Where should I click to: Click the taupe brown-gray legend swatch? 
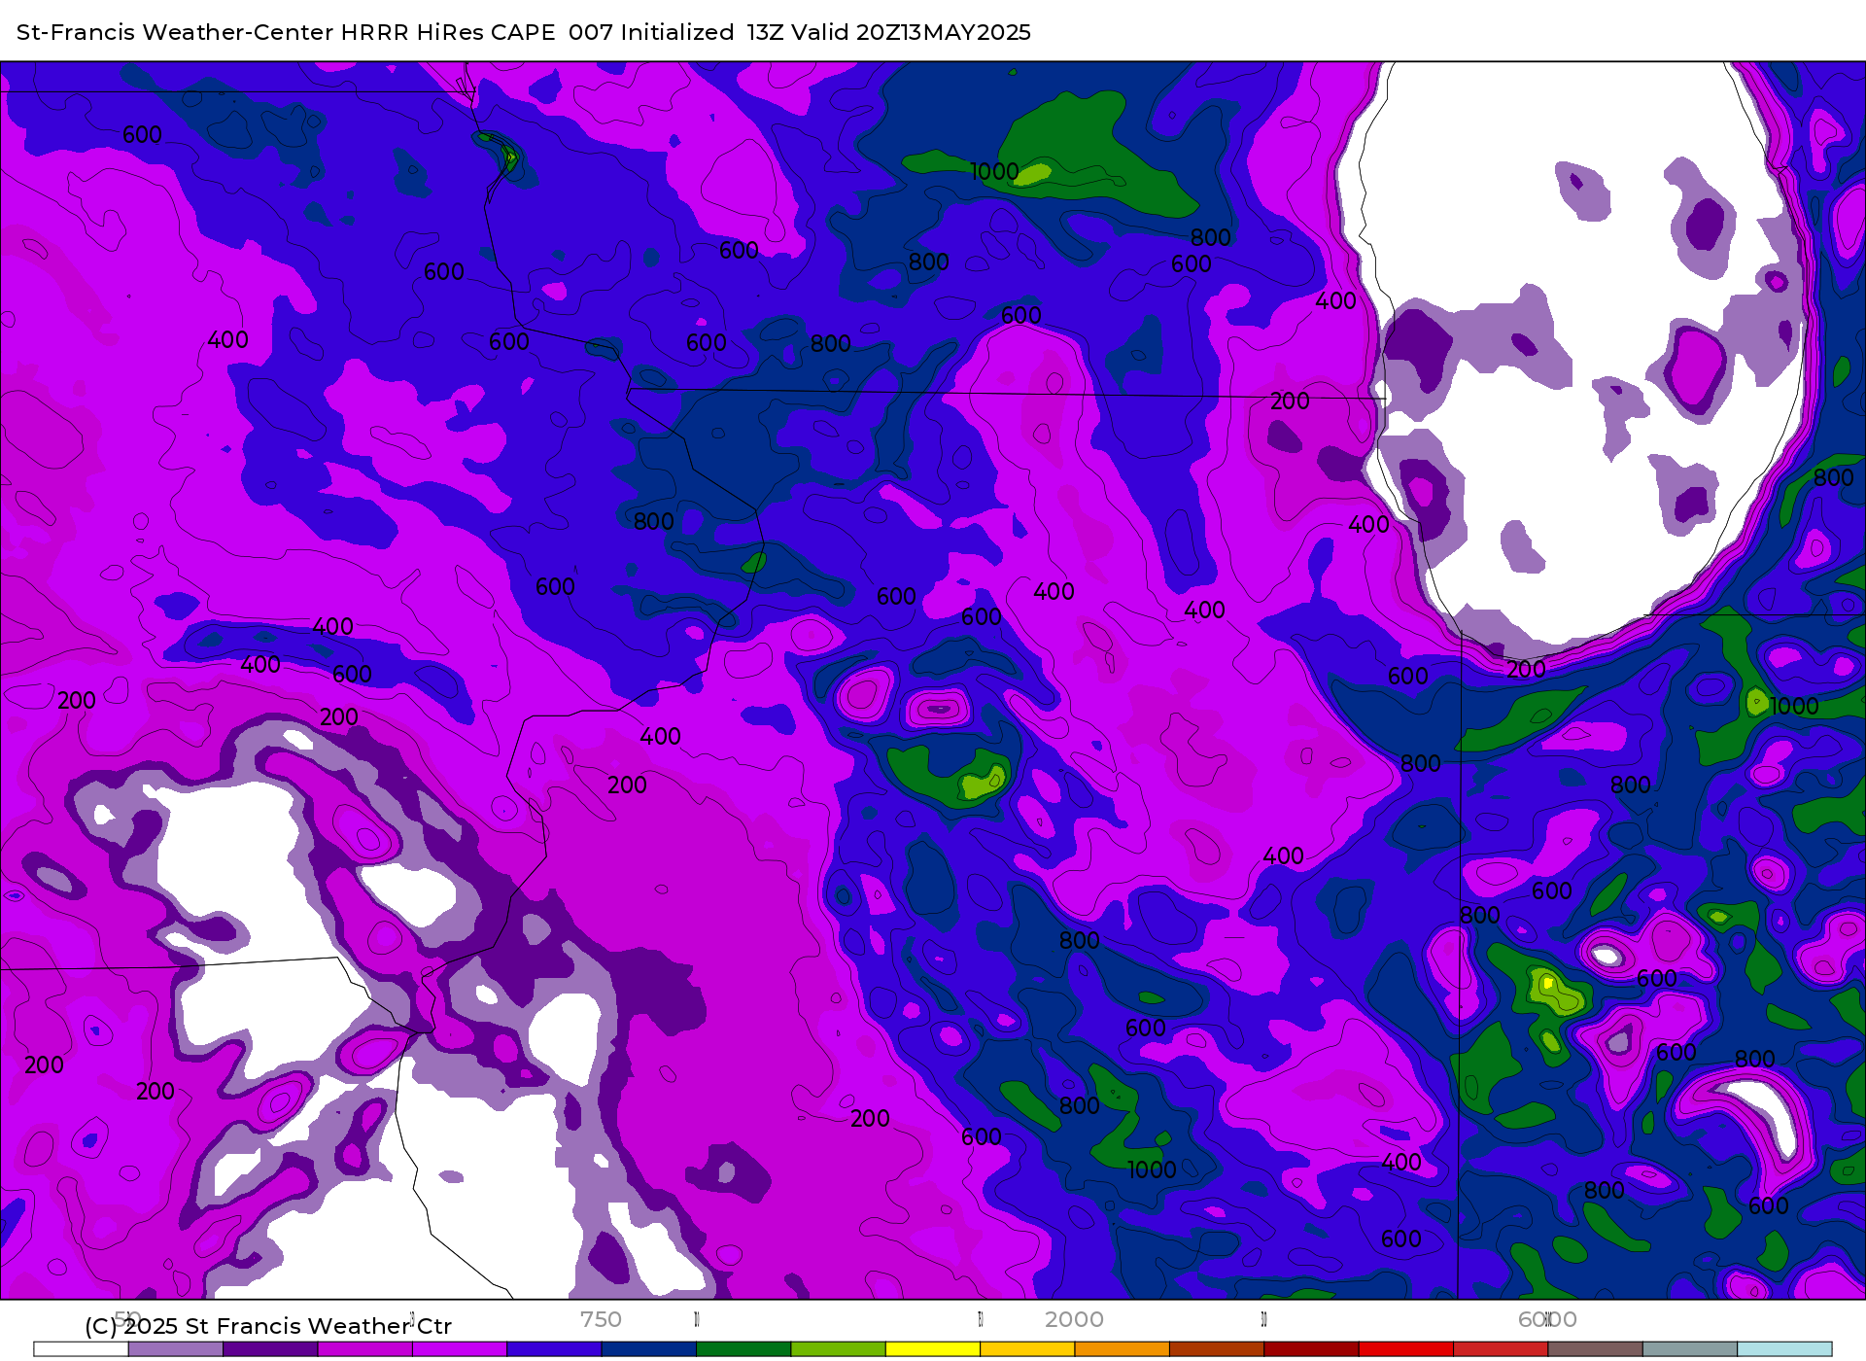point(1596,1349)
